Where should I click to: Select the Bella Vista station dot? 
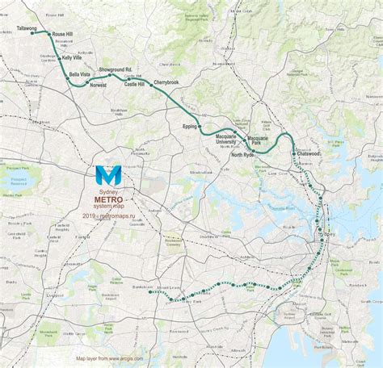click(68, 78)
